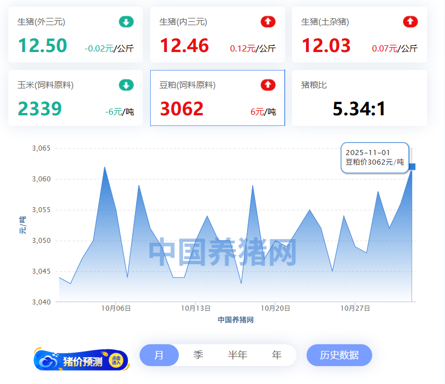Select the 猪粮比 5.34:1 card

tap(359, 99)
